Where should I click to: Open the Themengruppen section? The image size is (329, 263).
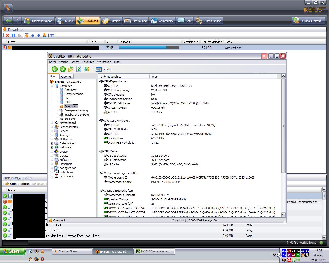click(x=38, y=21)
